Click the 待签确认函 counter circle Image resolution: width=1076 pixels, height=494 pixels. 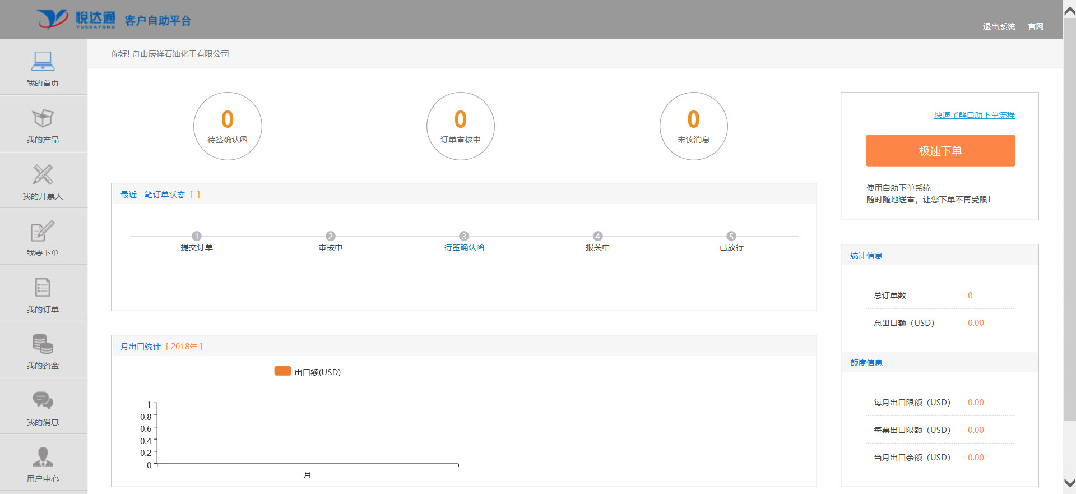coord(228,126)
